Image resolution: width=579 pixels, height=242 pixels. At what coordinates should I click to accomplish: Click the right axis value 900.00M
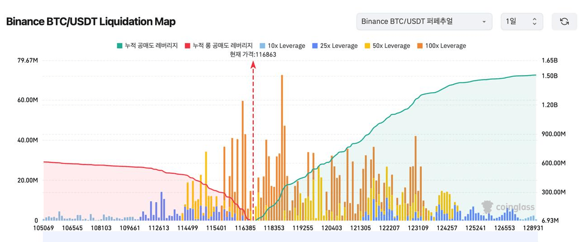pos(554,134)
